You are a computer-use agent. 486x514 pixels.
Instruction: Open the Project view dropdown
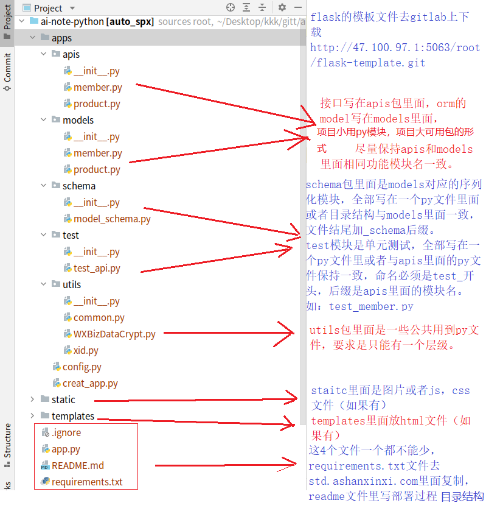(x=72, y=8)
